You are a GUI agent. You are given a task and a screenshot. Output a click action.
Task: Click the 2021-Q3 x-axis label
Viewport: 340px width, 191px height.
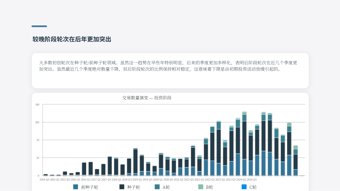point(189,180)
